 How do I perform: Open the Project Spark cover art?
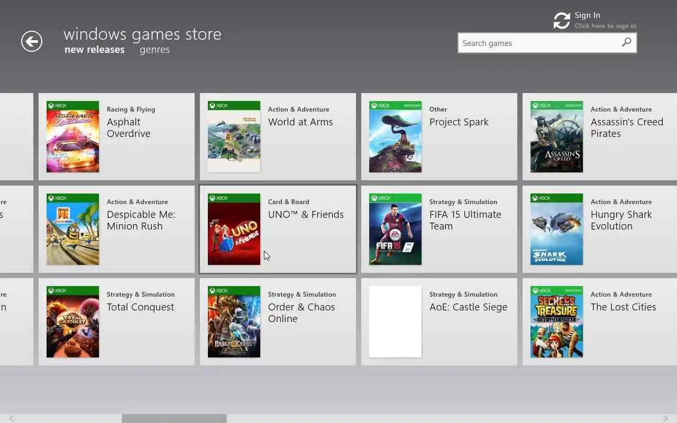[395, 136]
